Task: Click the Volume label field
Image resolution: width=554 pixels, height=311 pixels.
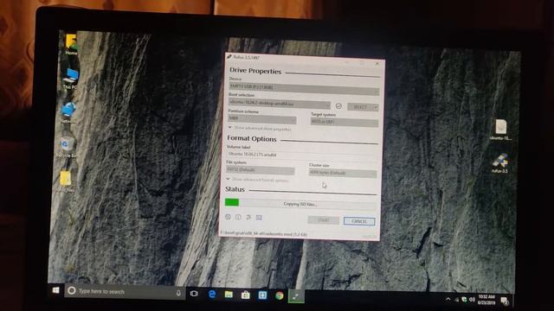Action: point(301,155)
